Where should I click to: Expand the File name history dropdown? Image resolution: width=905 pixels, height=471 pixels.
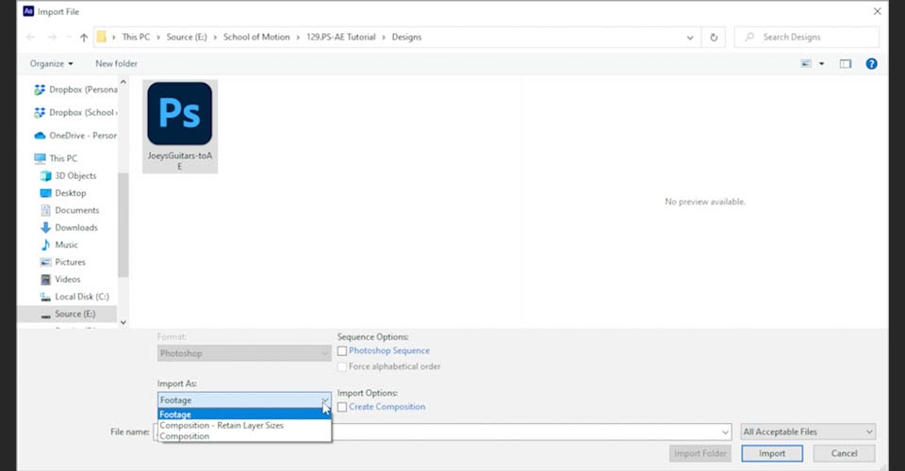(725, 431)
